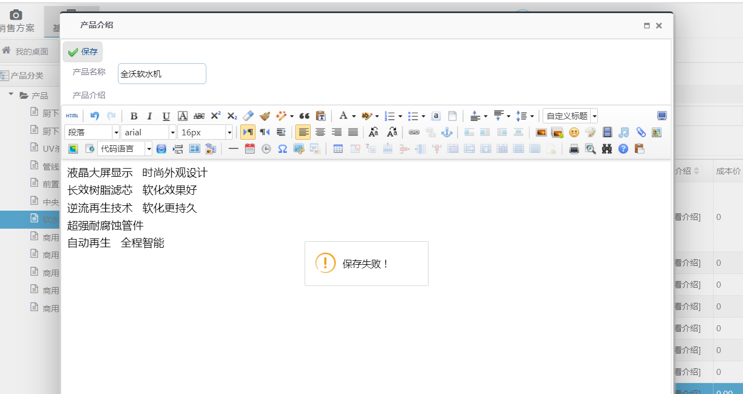Print the content with the printer icon
743x394 pixels.
pos(574,148)
